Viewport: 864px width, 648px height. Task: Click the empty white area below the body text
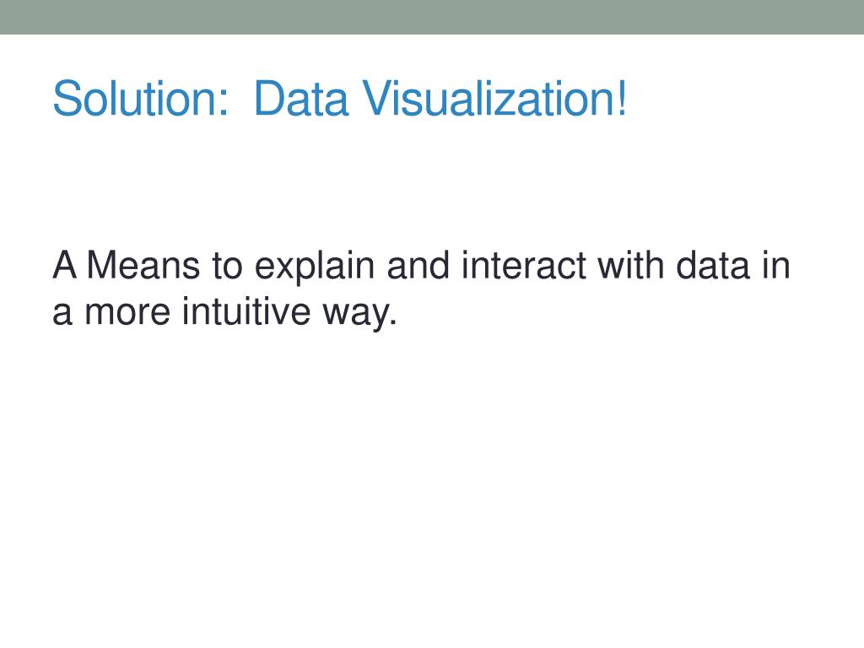coord(432,489)
